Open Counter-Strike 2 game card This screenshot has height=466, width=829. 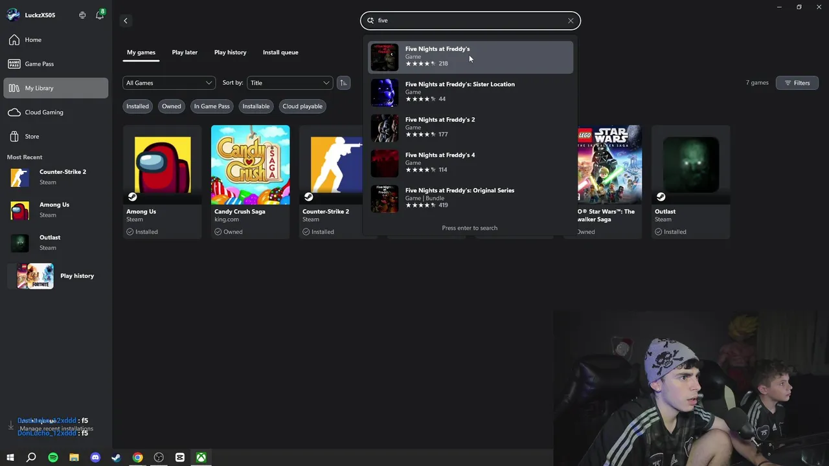(331, 182)
